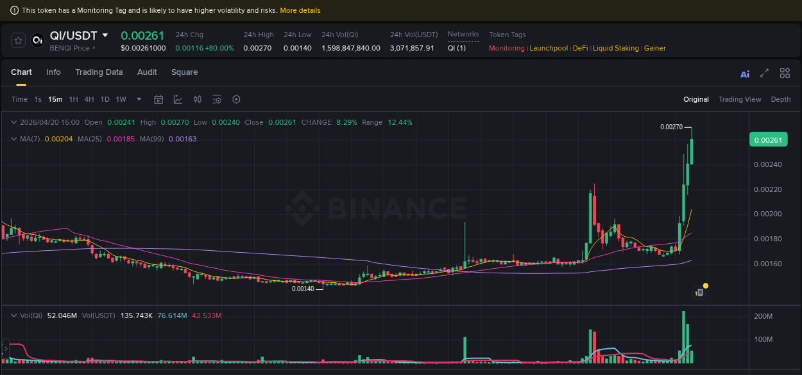Enter fullscreen with the expand arrows icon
Image resolution: width=802 pixels, height=375 pixels.
[x=764, y=73]
